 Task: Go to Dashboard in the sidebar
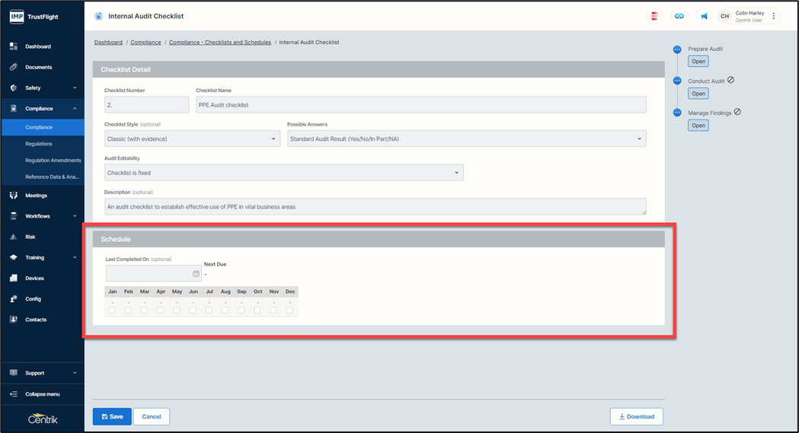tap(38, 46)
